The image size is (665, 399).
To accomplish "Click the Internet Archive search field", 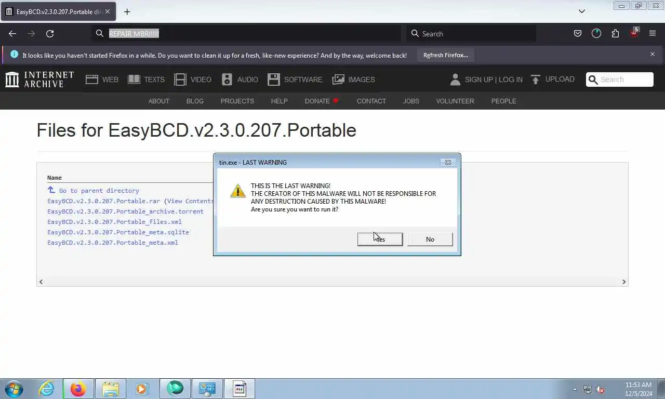I will coord(620,79).
